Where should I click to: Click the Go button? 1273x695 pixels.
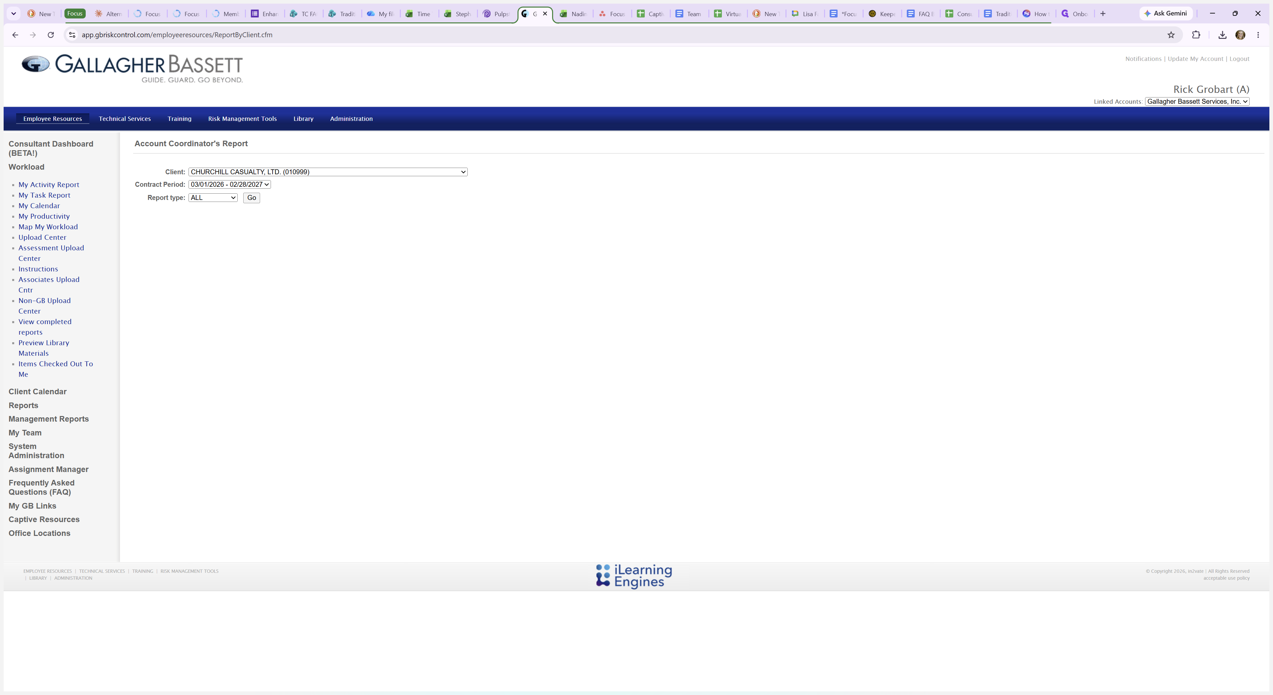[252, 198]
